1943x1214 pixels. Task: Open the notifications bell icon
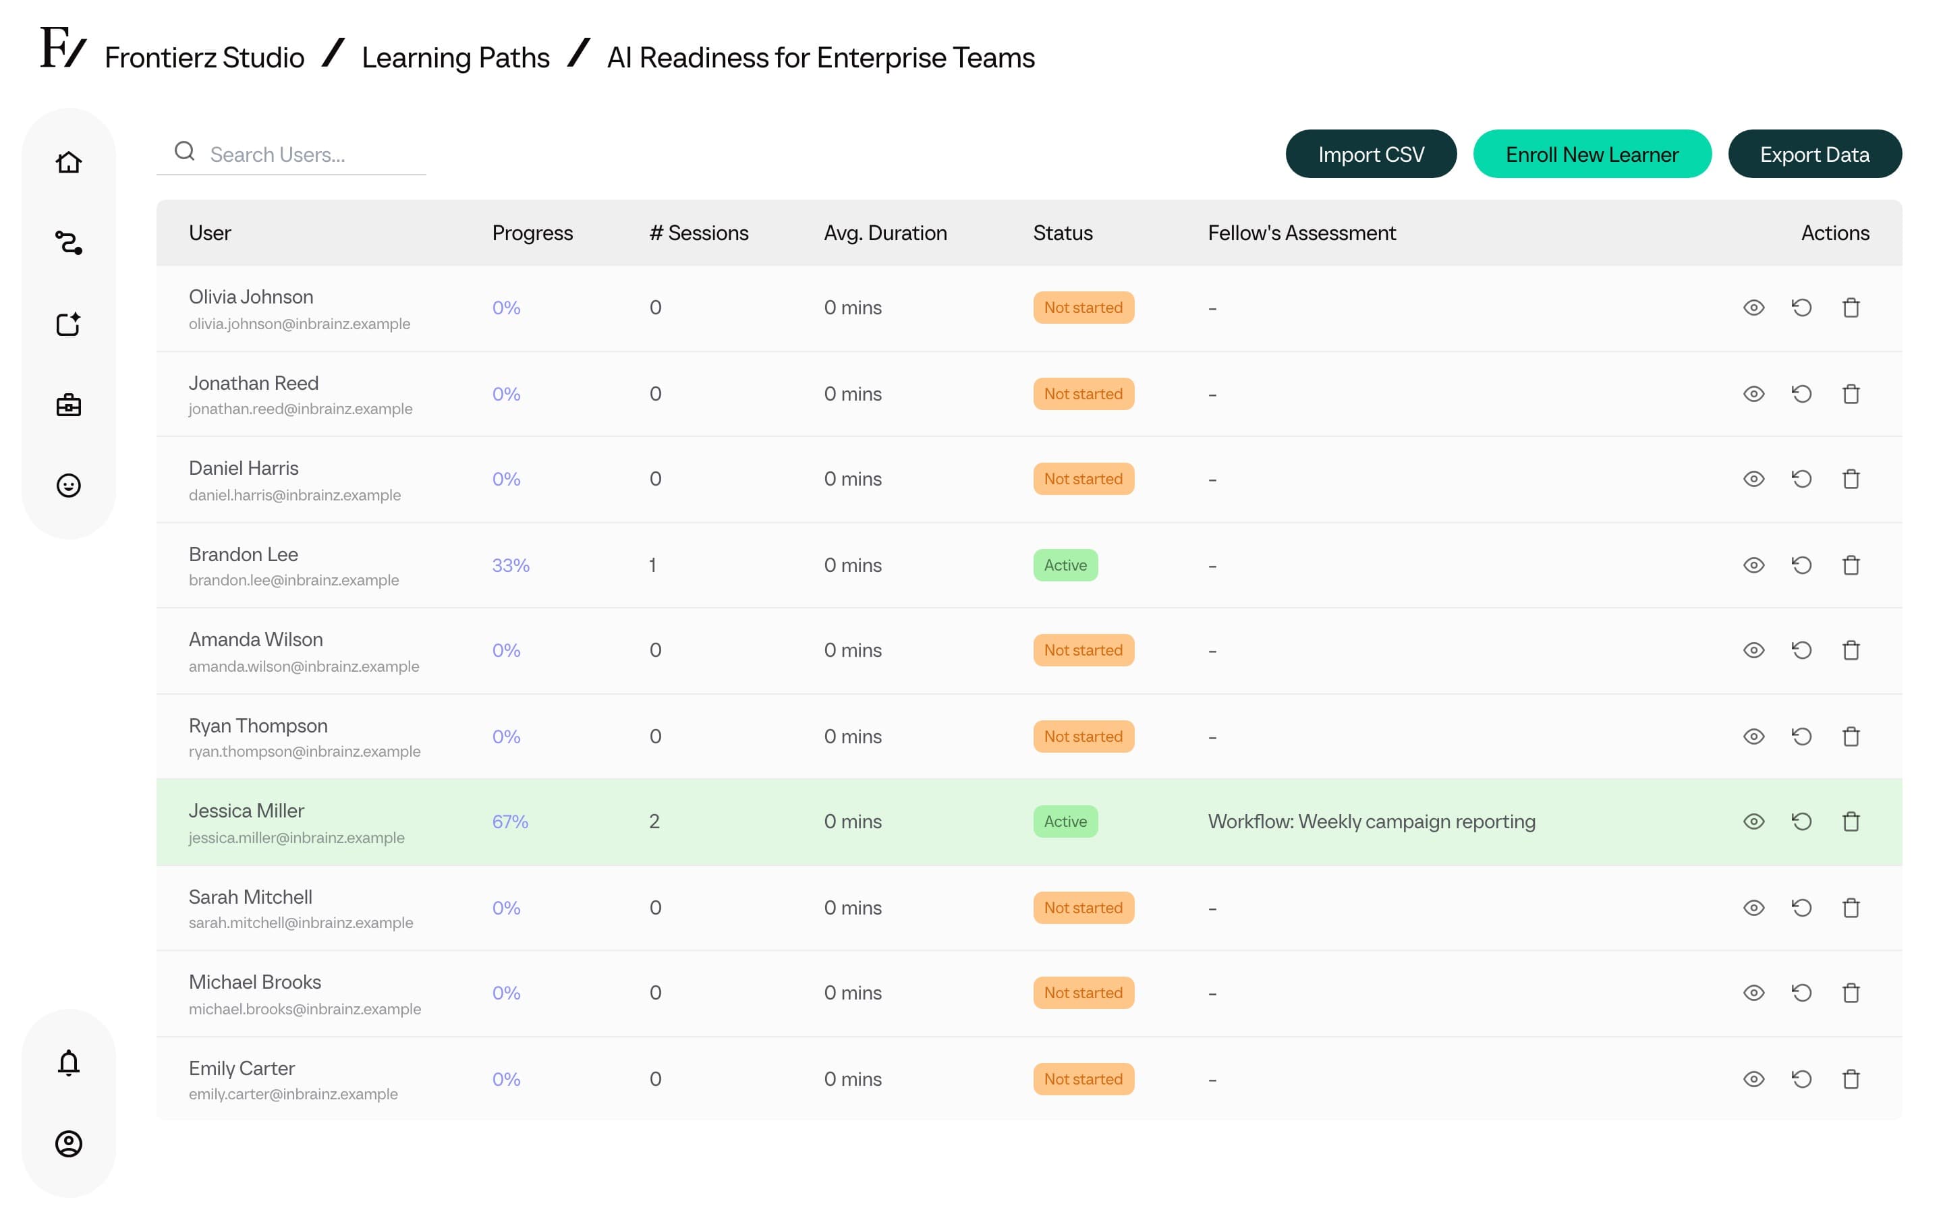(x=69, y=1062)
